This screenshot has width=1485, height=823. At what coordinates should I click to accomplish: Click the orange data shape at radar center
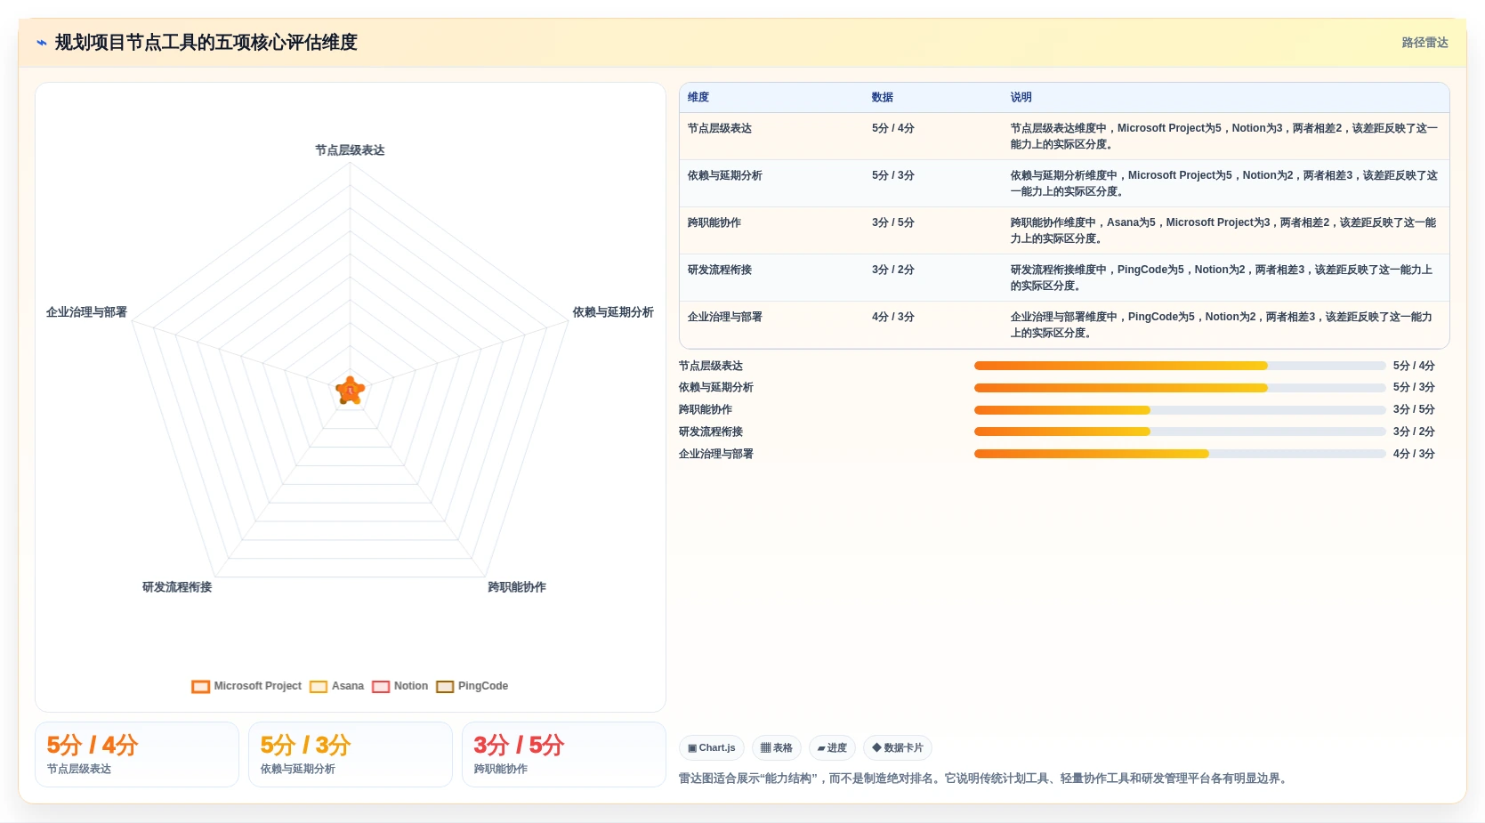pyautogui.click(x=351, y=391)
